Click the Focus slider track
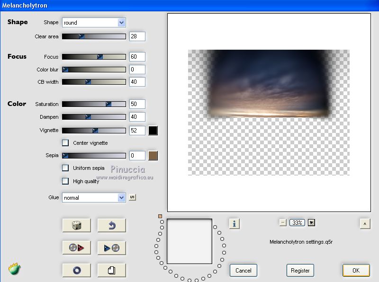This screenshot has height=282, width=379. (x=94, y=57)
